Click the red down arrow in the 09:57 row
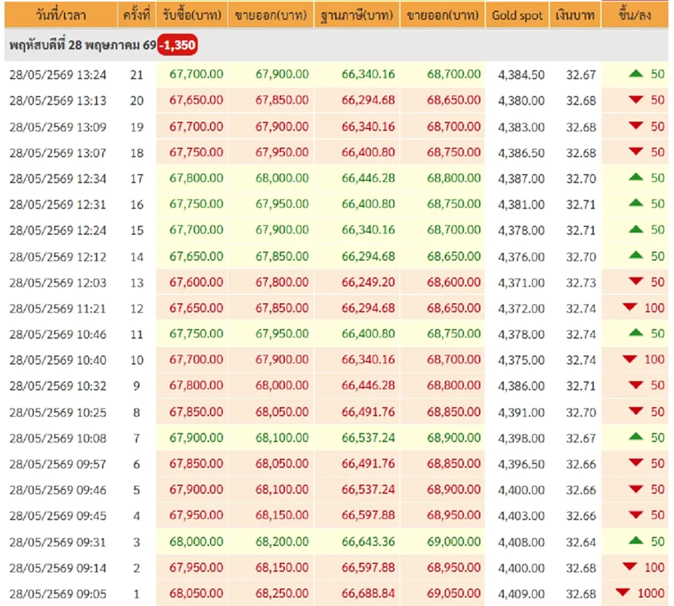674x606 pixels. tap(636, 463)
